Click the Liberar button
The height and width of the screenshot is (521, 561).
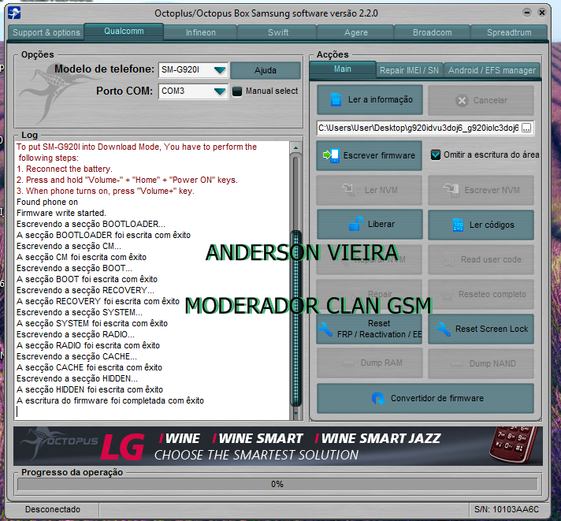pyautogui.click(x=370, y=225)
